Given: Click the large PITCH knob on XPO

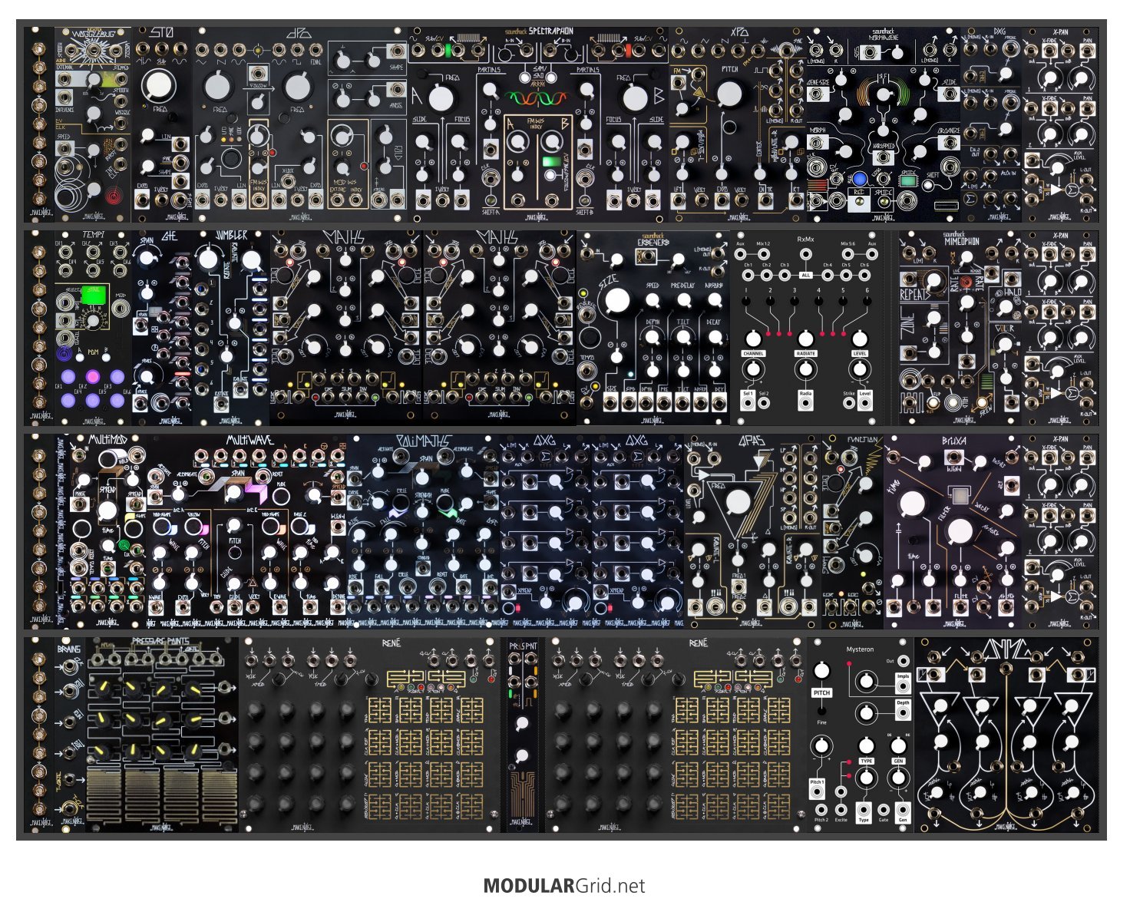Looking at the screenshot, I should [x=729, y=93].
